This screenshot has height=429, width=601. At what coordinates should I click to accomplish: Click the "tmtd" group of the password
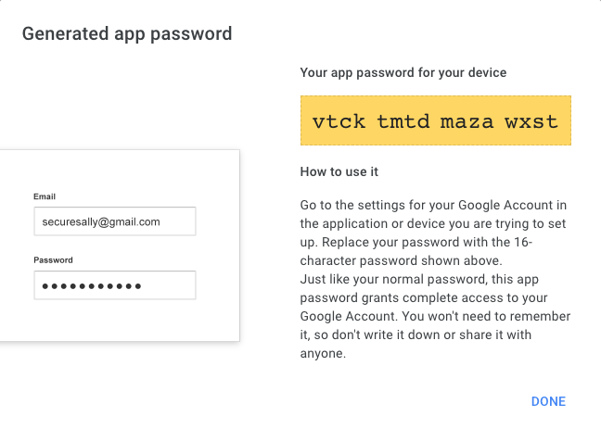click(x=403, y=121)
